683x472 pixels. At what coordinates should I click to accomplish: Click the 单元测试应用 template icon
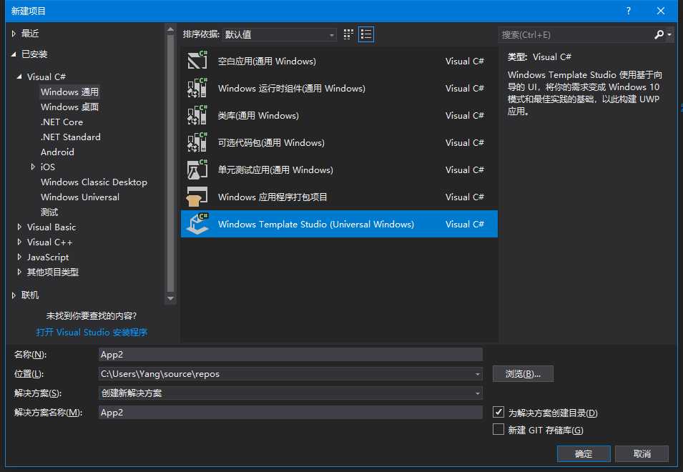coord(197,169)
